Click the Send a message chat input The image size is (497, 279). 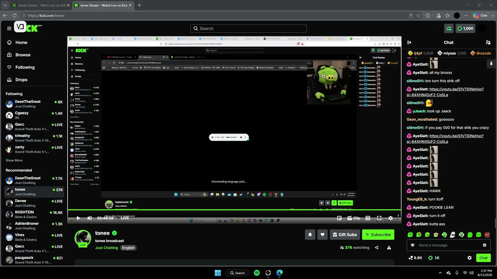(x=449, y=245)
